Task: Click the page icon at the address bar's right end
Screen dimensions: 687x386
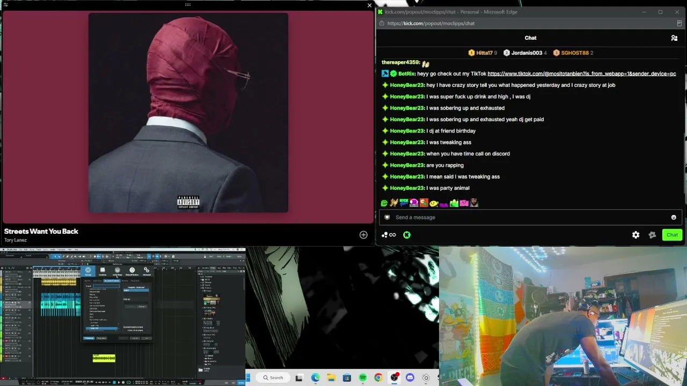Action: pyautogui.click(x=679, y=24)
